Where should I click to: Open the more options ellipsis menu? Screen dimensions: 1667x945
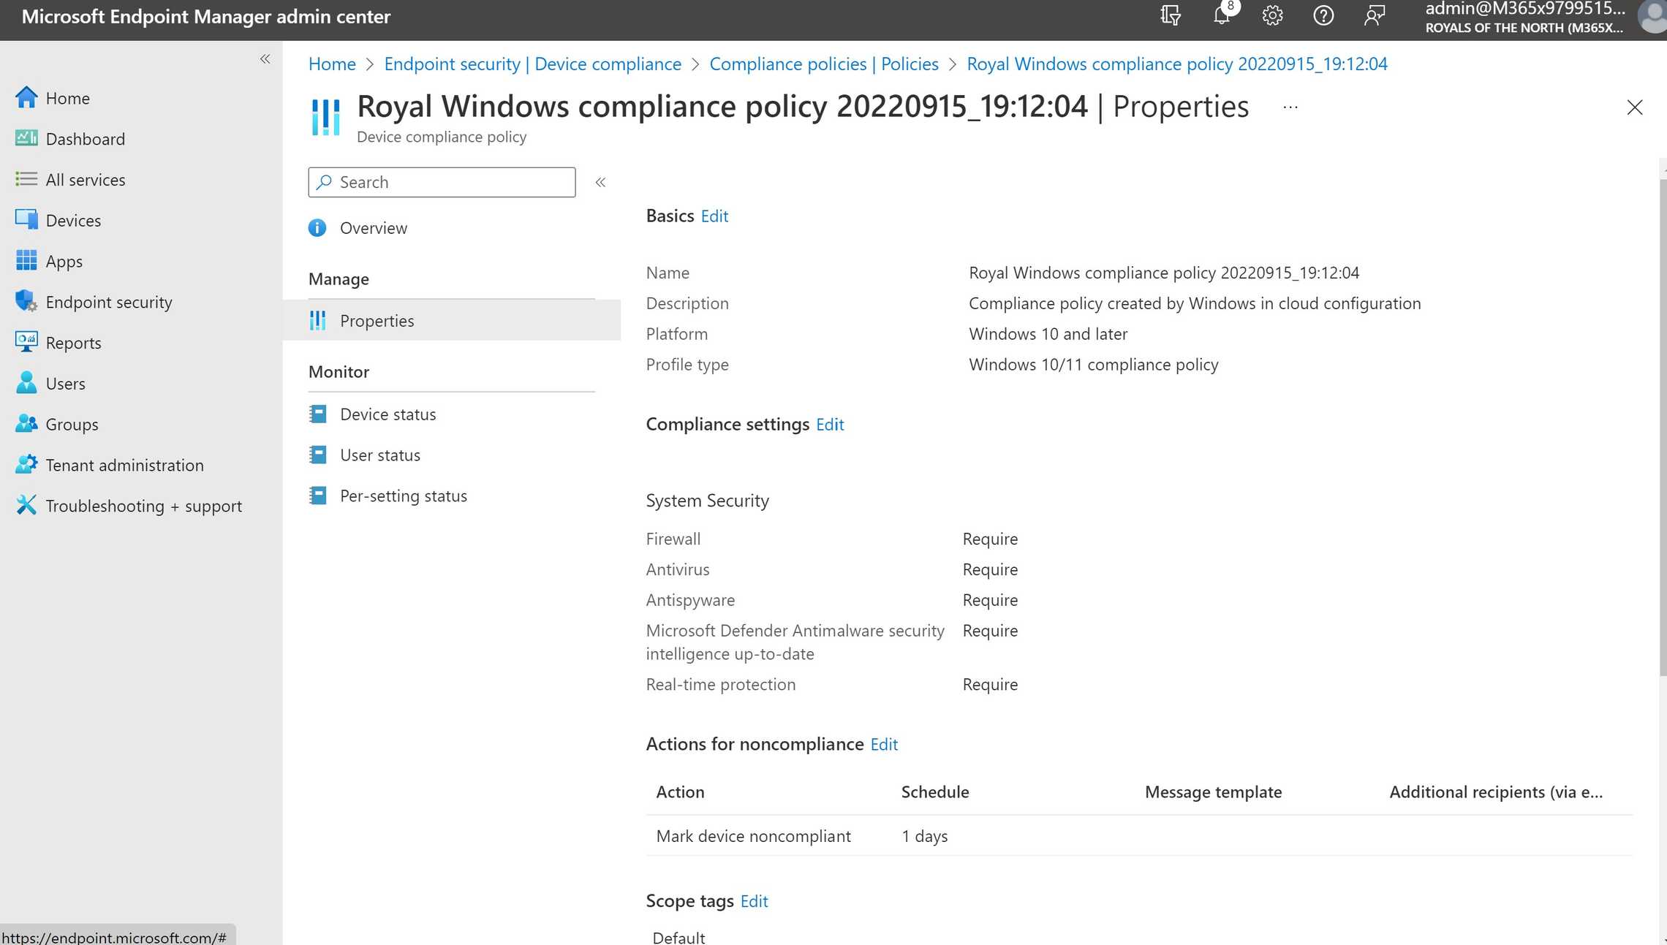point(1290,107)
